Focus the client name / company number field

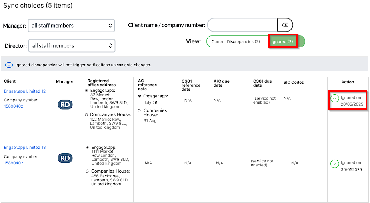coord(242,25)
